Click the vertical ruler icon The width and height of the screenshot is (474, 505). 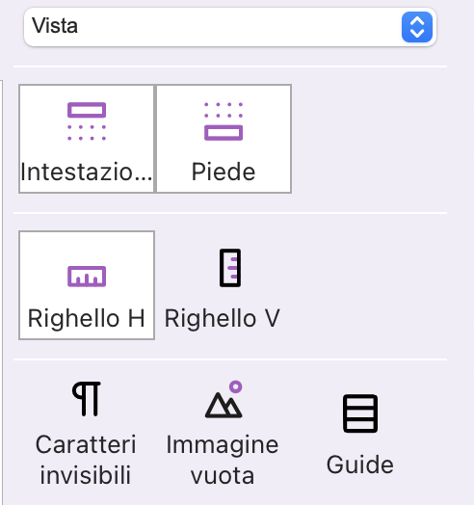230,268
